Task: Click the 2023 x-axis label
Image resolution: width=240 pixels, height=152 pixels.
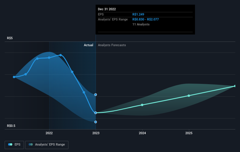Action: point(96,133)
